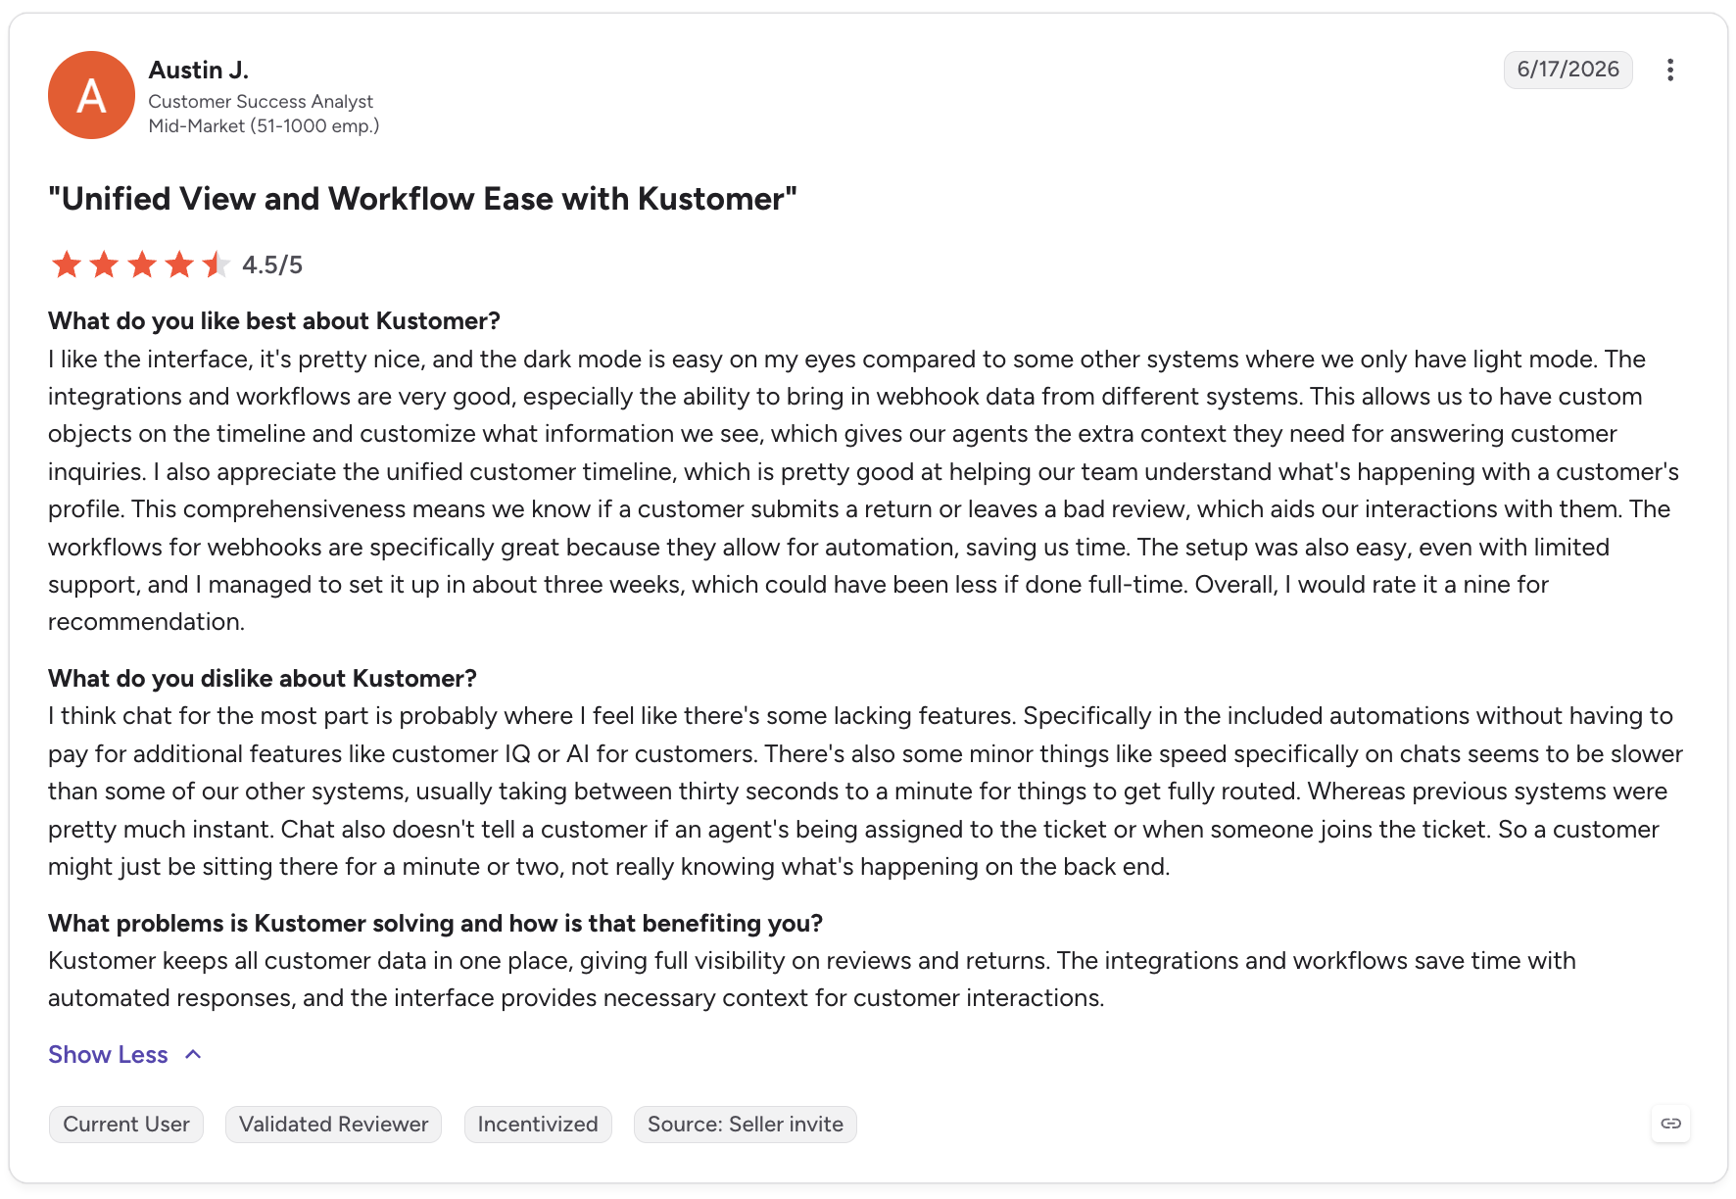The height and width of the screenshot is (1199, 1736).
Task: Click the review title about Unified View
Action: tap(422, 199)
